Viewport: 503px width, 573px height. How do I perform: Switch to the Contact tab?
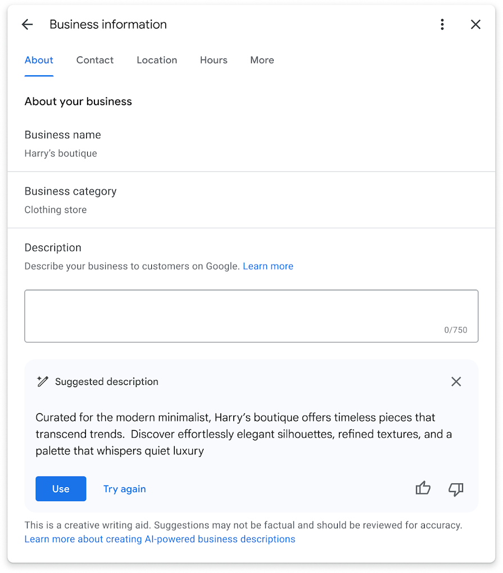(x=94, y=60)
